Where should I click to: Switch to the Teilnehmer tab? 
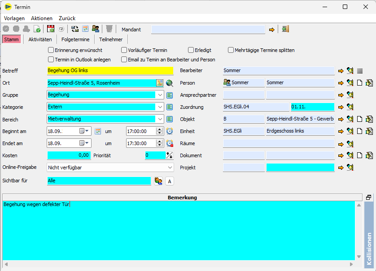point(111,39)
